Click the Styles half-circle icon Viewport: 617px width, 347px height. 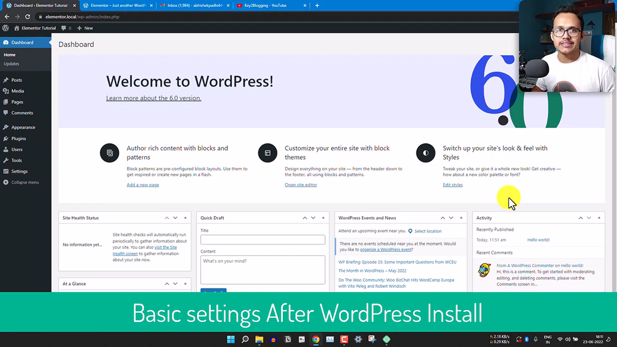point(426,153)
